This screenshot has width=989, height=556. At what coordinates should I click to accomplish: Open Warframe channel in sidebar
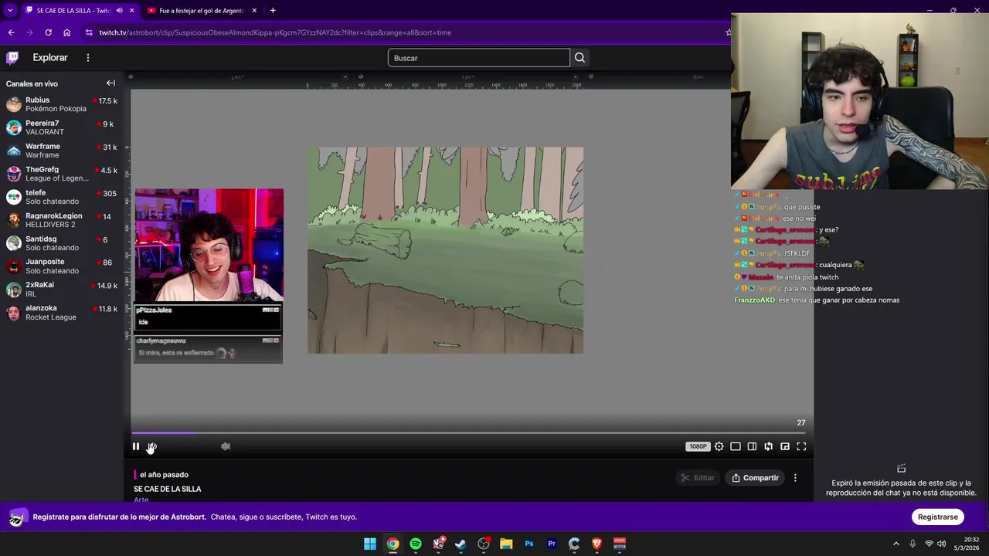point(62,151)
